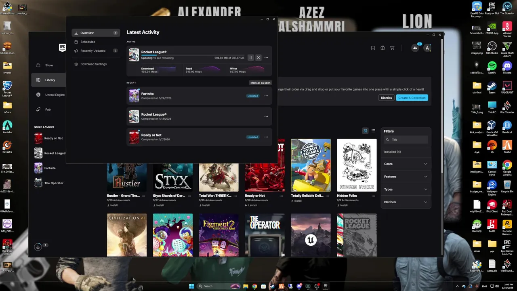This screenshot has height=291, width=517.
Task: Open more options for the active Rocket League download
Action: coord(266,58)
